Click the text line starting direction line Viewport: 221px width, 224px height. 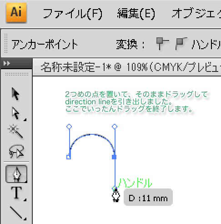[119, 102]
